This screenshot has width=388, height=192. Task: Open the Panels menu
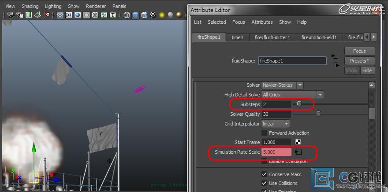coord(119,6)
